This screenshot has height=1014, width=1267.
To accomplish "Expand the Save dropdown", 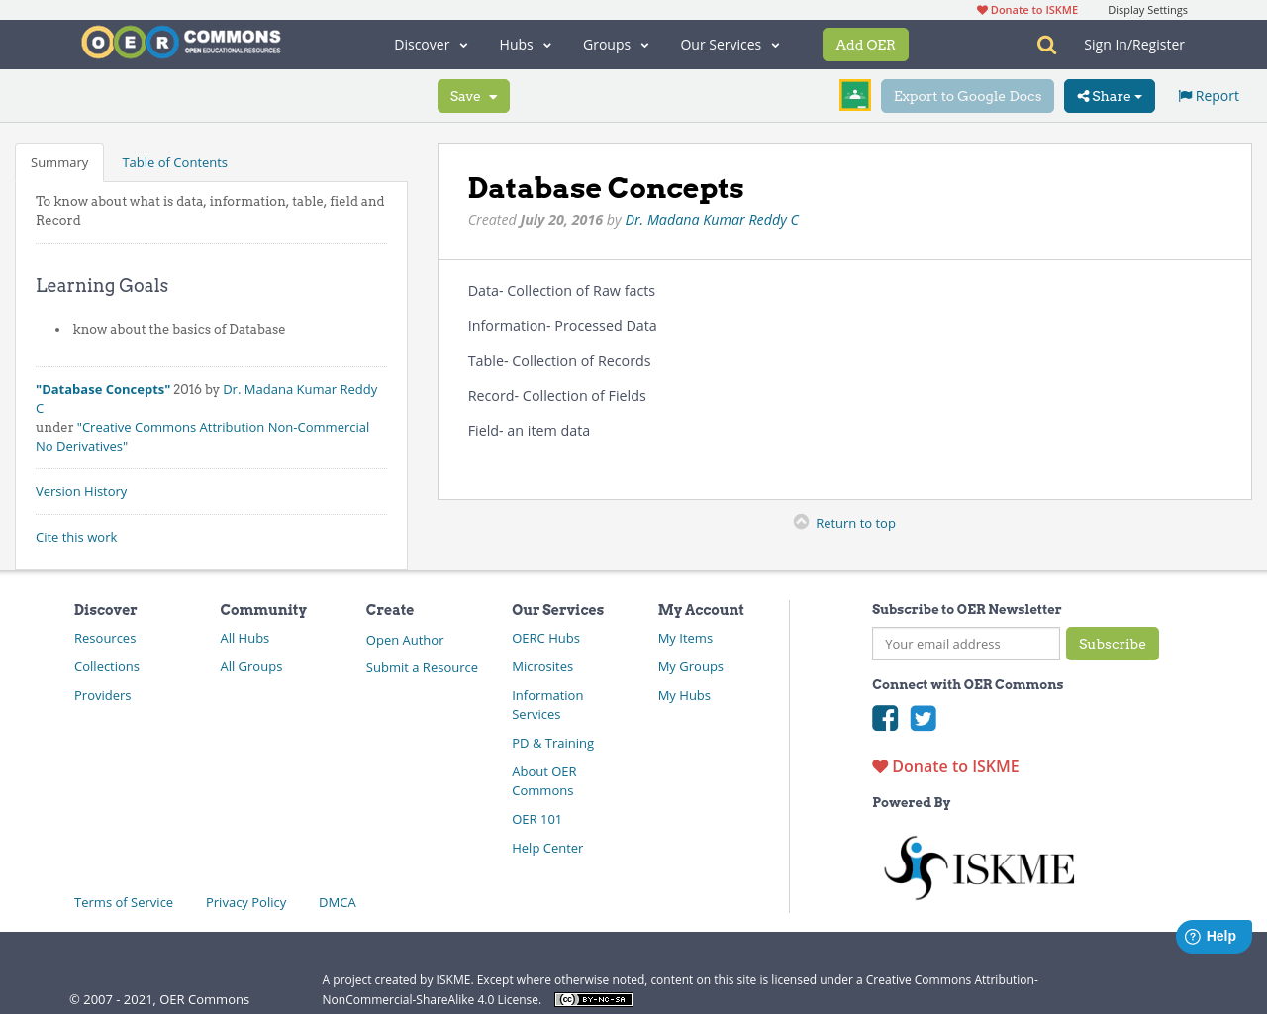I will (x=472, y=95).
